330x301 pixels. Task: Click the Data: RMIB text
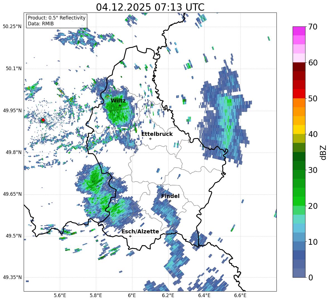[x=41, y=24]
